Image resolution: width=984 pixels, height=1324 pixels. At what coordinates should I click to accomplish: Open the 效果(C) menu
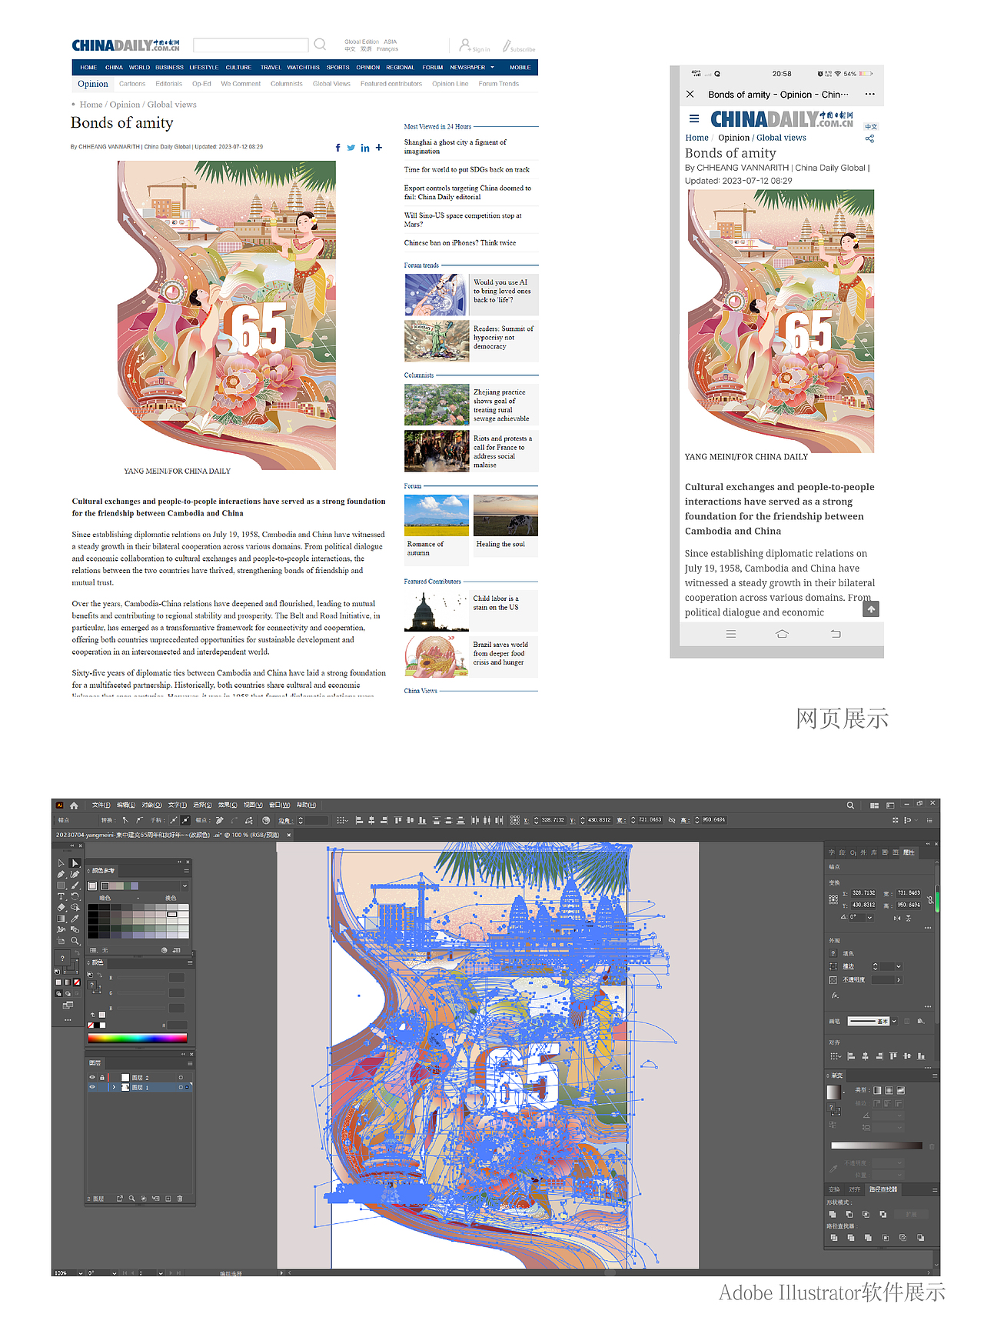click(x=228, y=805)
